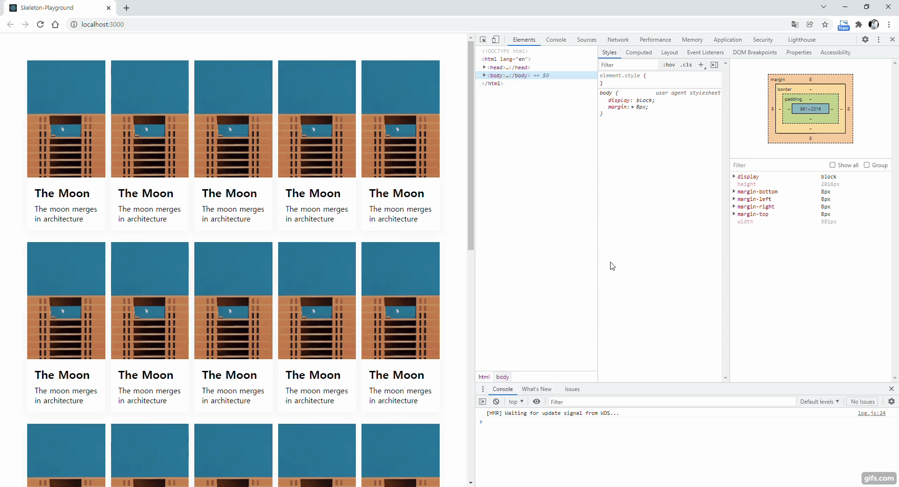The height and width of the screenshot is (487, 899).
Task: Open the Default levels dropdown
Action: tap(819, 402)
